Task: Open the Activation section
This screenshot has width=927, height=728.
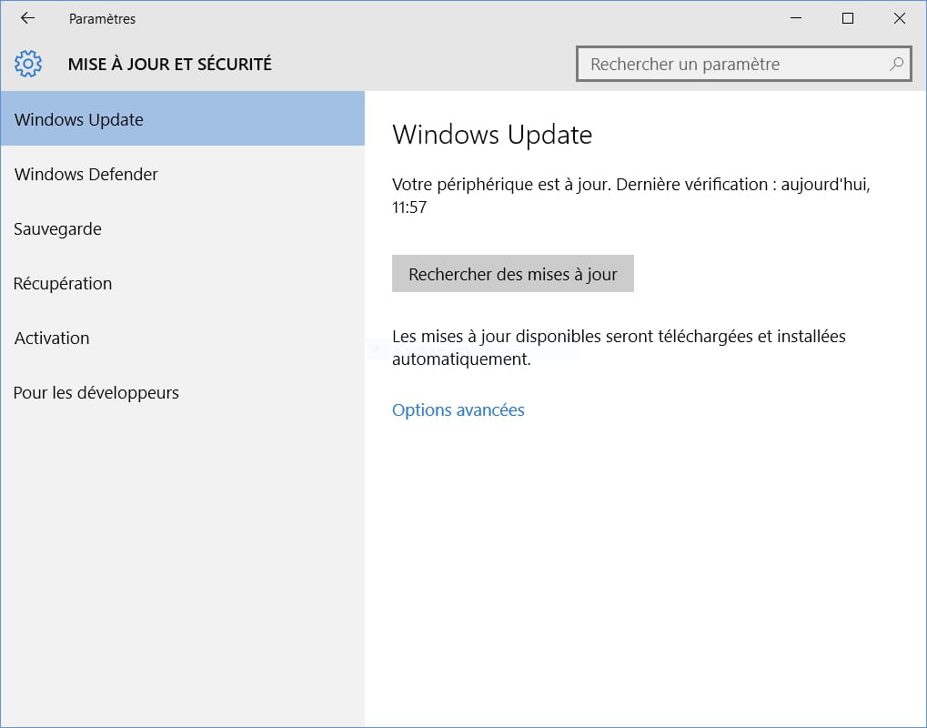Action: (183, 338)
